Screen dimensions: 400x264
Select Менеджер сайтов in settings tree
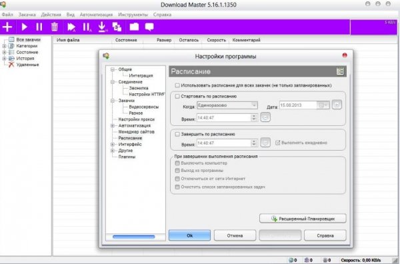click(136, 132)
